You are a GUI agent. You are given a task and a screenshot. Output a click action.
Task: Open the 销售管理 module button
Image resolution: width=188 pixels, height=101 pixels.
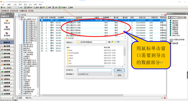[x=7, y=57]
